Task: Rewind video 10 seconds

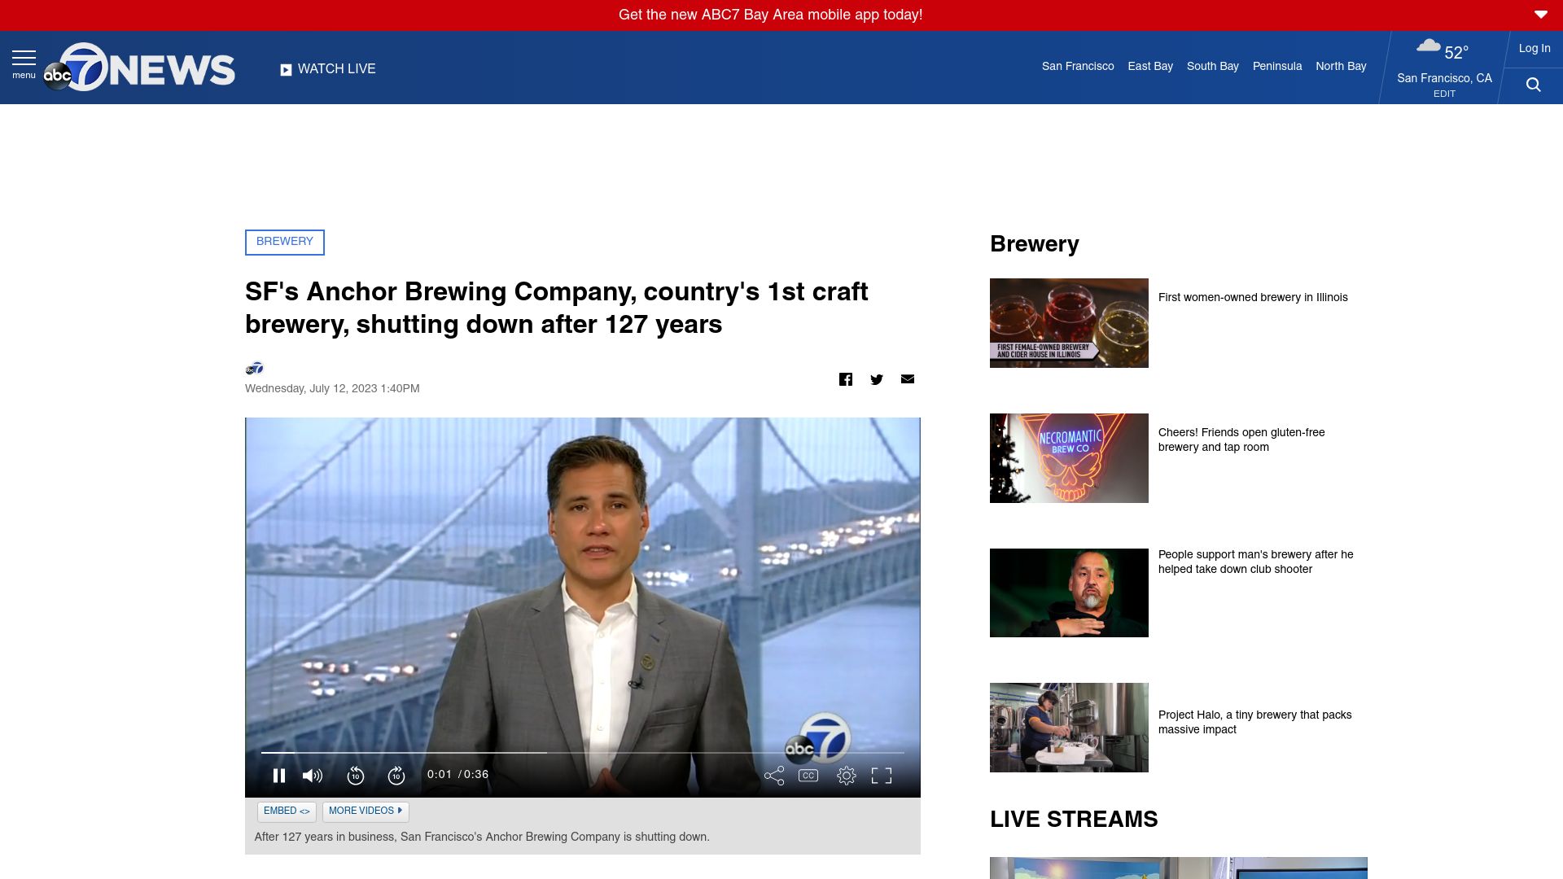Action: click(356, 776)
